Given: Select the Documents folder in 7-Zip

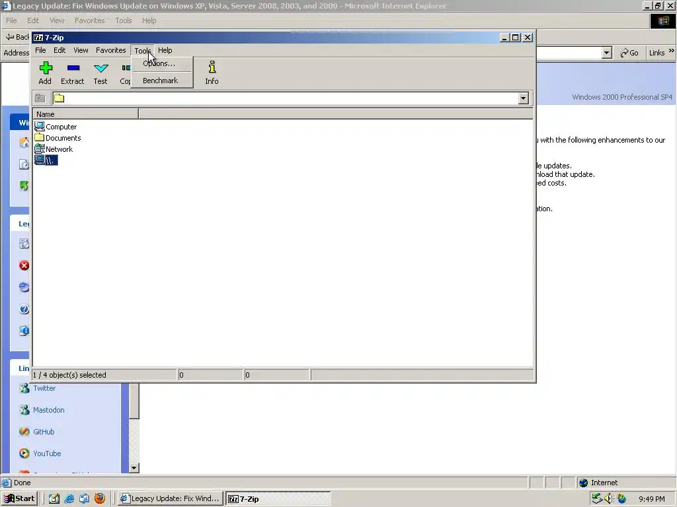Looking at the screenshot, I should [x=58, y=138].
